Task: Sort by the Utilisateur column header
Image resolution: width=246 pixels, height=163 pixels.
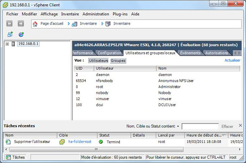Action: 125,69
